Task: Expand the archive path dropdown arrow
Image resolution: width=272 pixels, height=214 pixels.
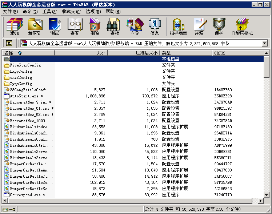Action: click(265, 44)
